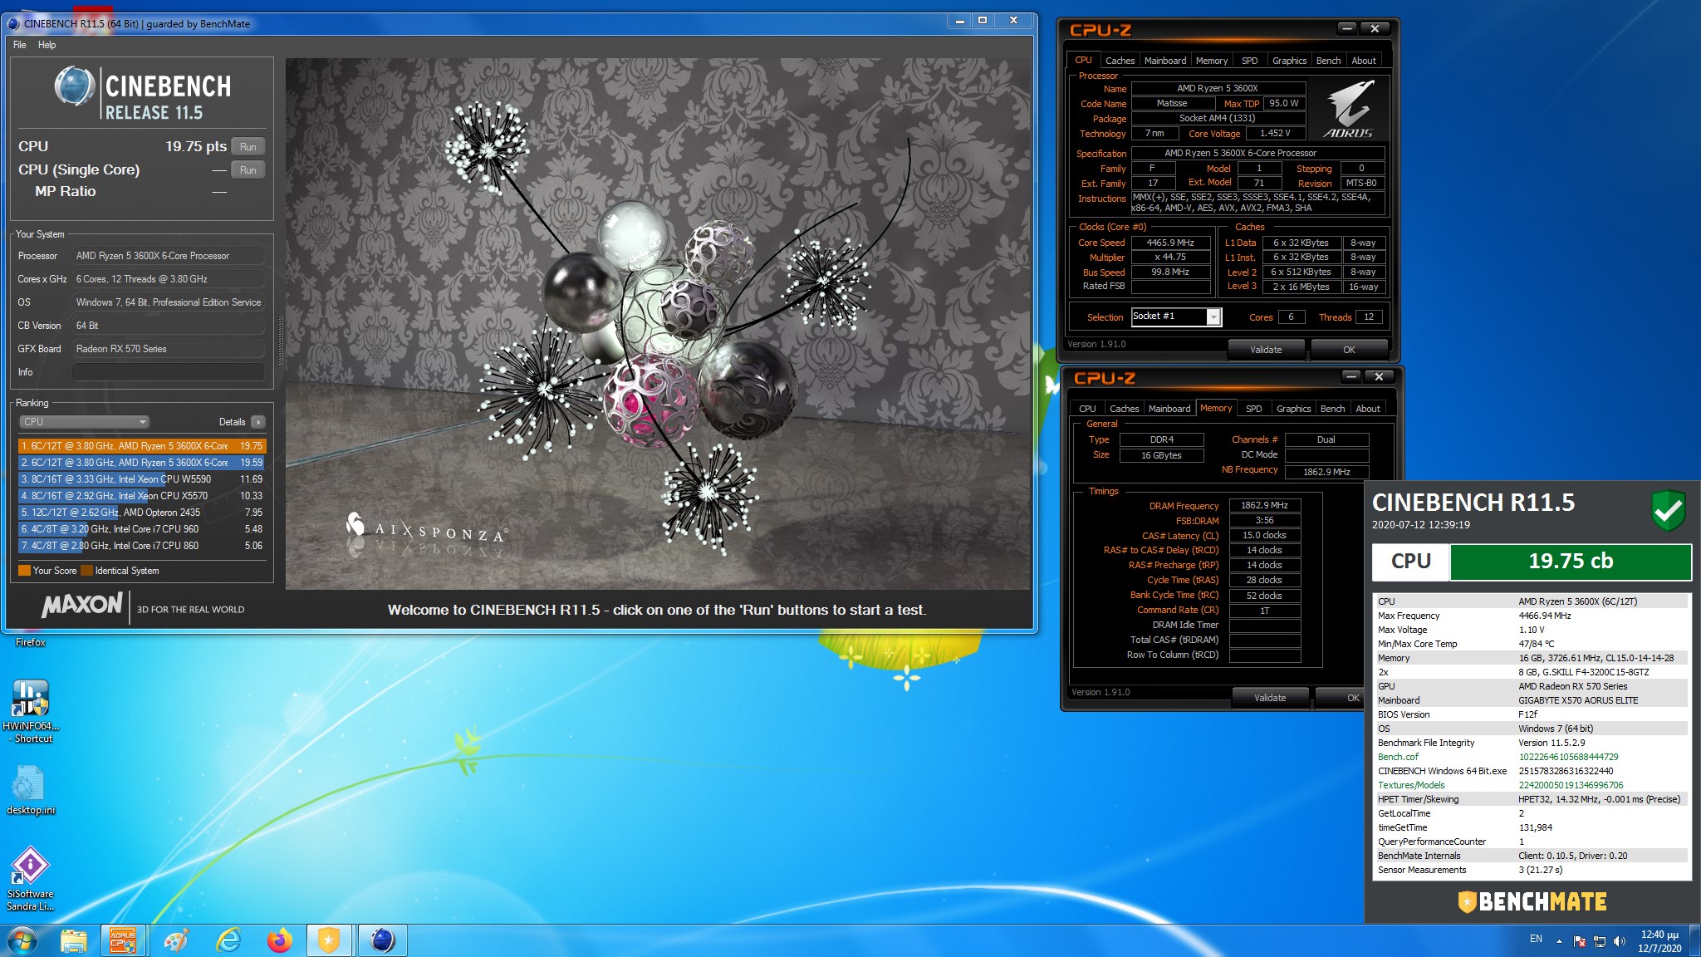Click the AORUS logo in CPU-Z
This screenshot has width=1701, height=957.
[x=1349, y=109]
